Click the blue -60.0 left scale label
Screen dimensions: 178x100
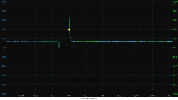point(3,75)
